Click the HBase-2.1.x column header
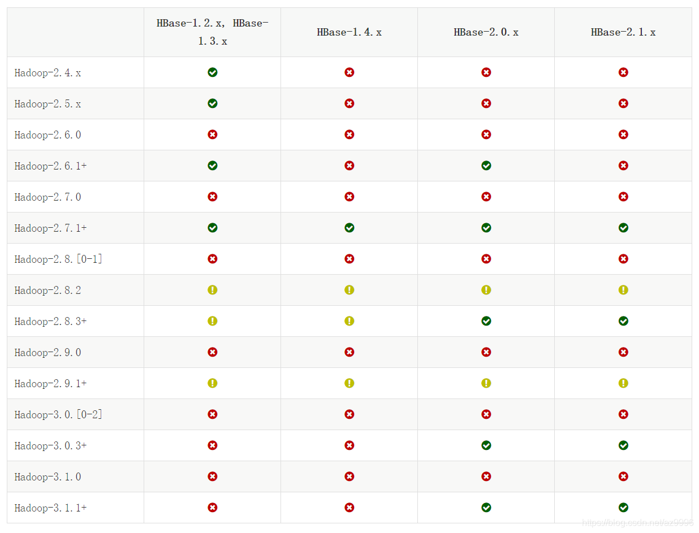Screen dimensions: 699x533 point(623,32)
